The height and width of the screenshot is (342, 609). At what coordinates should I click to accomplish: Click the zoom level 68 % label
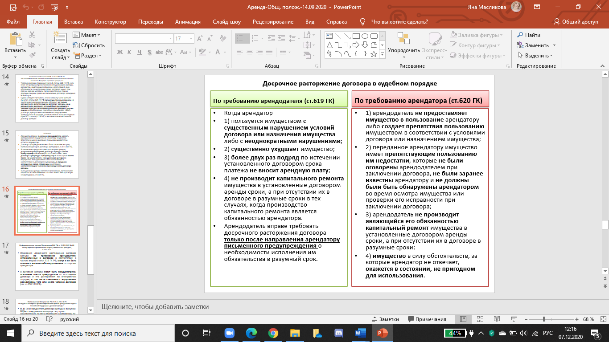tap(588, 319)
